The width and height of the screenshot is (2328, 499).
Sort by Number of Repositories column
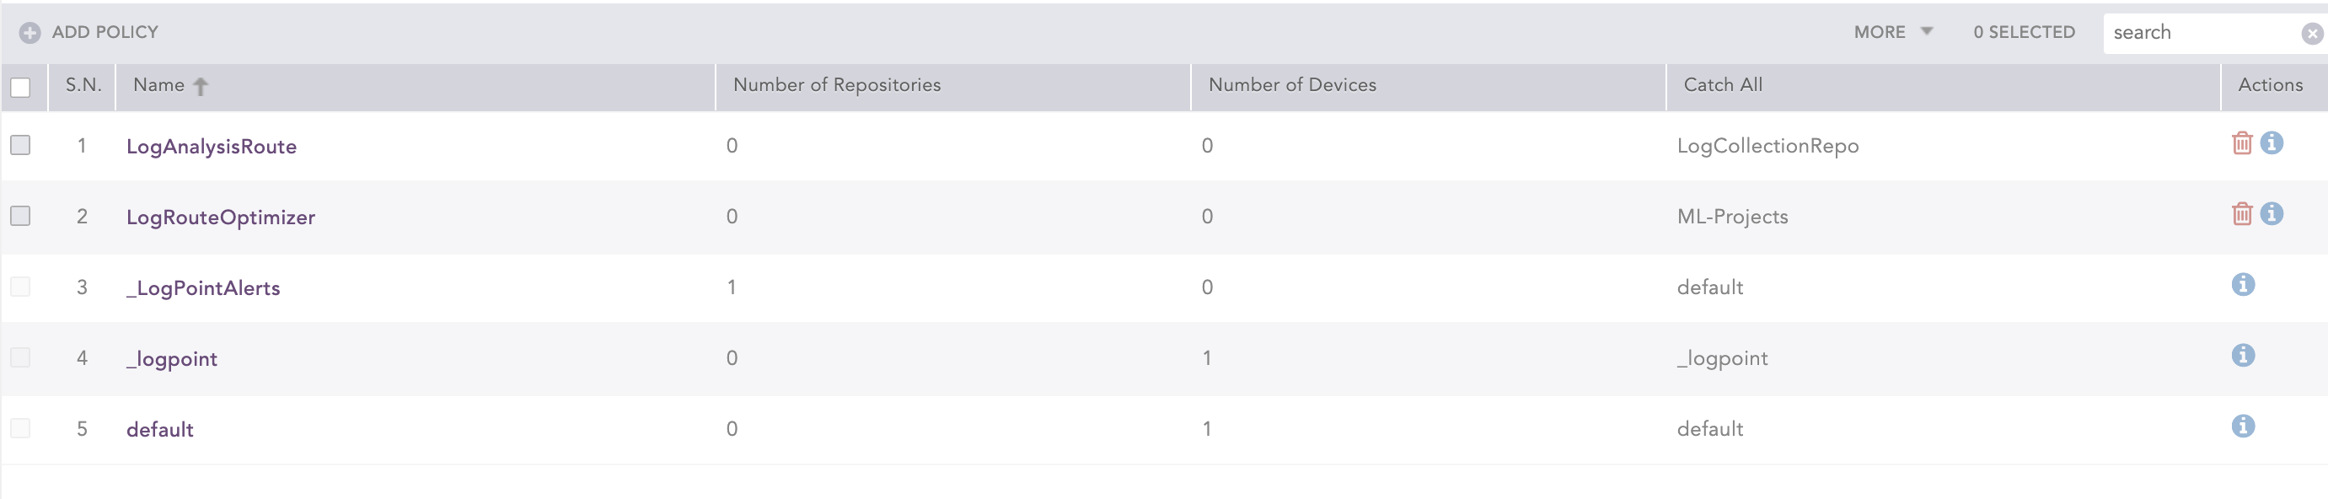pos(836,85)
